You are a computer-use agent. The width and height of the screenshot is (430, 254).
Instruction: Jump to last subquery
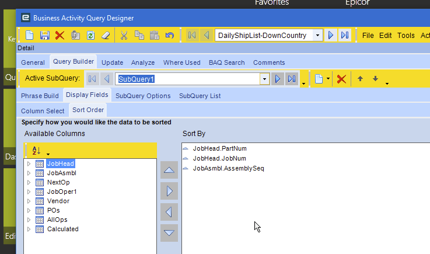pyautogui.click(x=292, y=79)
